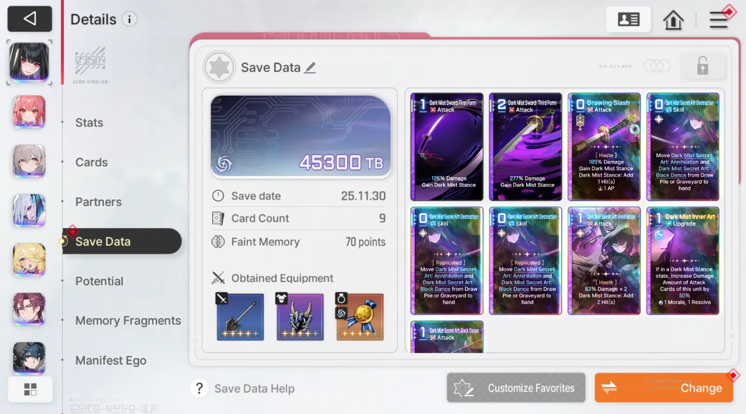
Task: Edit Save Data name pencil icon
Action: tap(310, 68)
